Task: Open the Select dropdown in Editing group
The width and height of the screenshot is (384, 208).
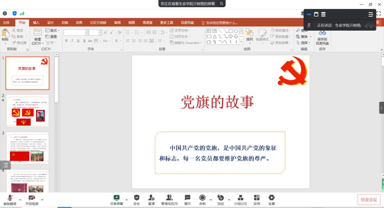Action: pos(303,43)
